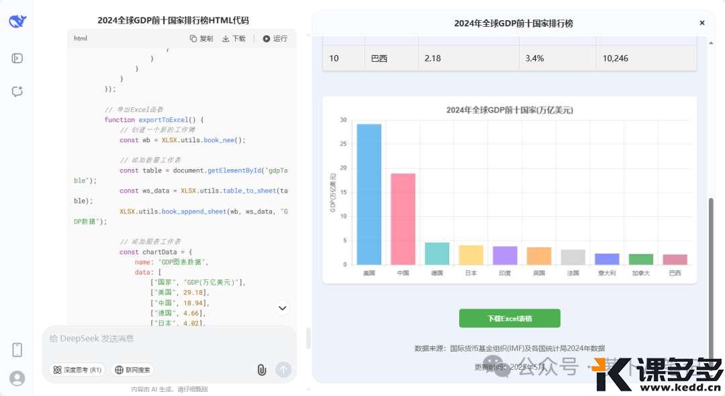Focus the DeepSeek message input box

click(169, 339)
